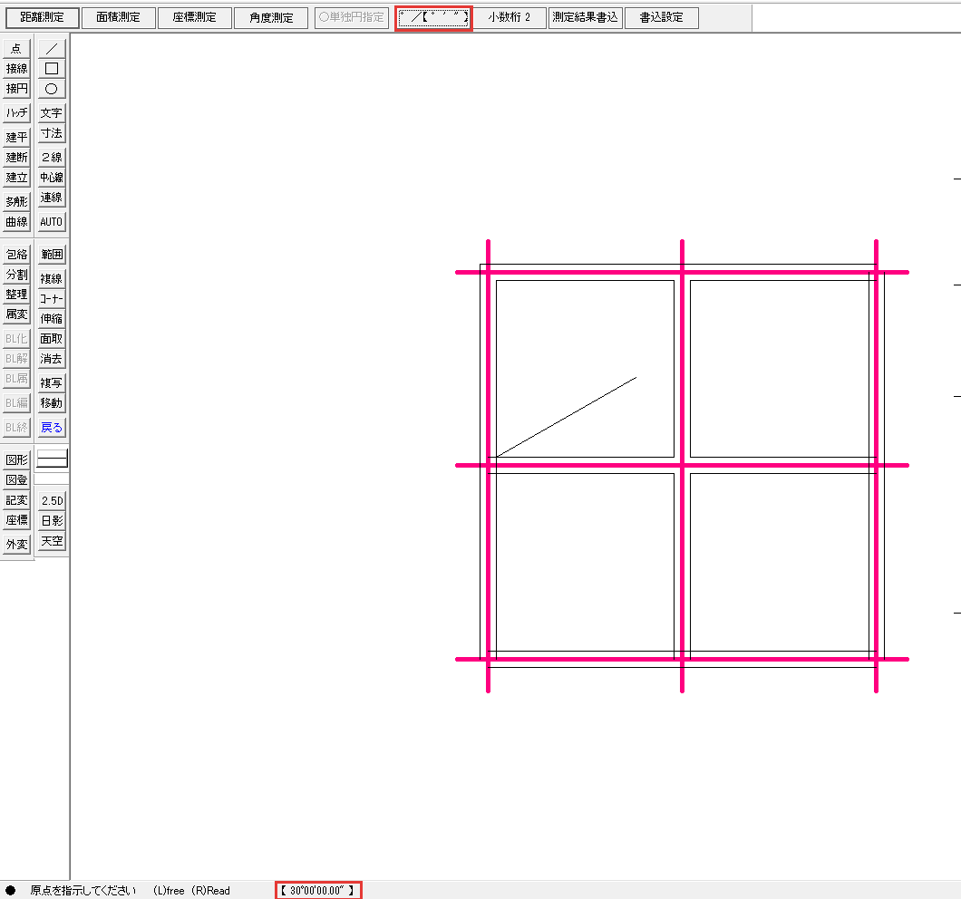Screen dimensions: 961x899
Task: Choose the 複写 copy tool
Action: point(52,383)
